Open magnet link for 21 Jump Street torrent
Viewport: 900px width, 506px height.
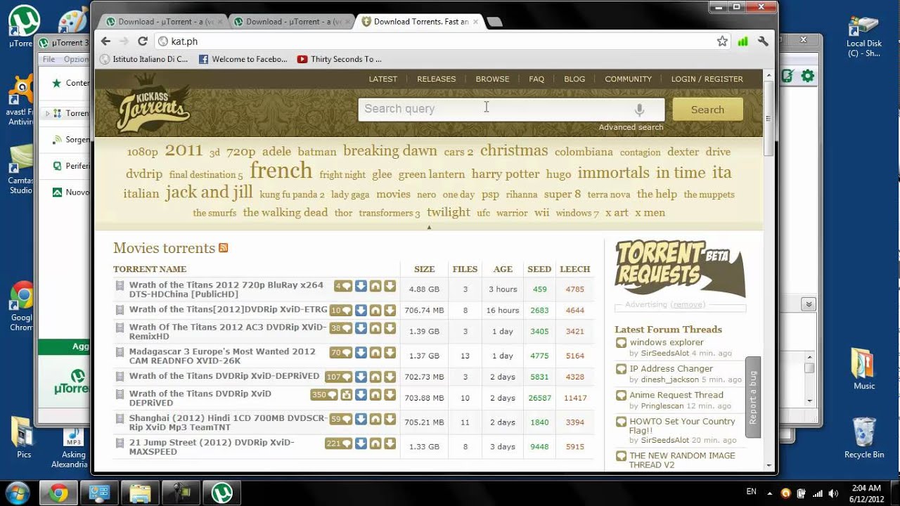375,443
